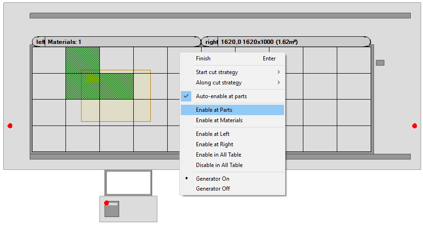Screen dimensions: 423x226
Task: Click the red dot on the generator unit
Action: click(x=106, y=203)
